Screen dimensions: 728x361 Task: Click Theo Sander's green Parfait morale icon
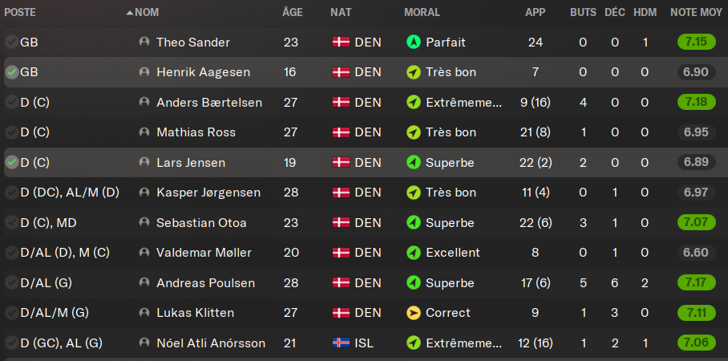(414, 42)
